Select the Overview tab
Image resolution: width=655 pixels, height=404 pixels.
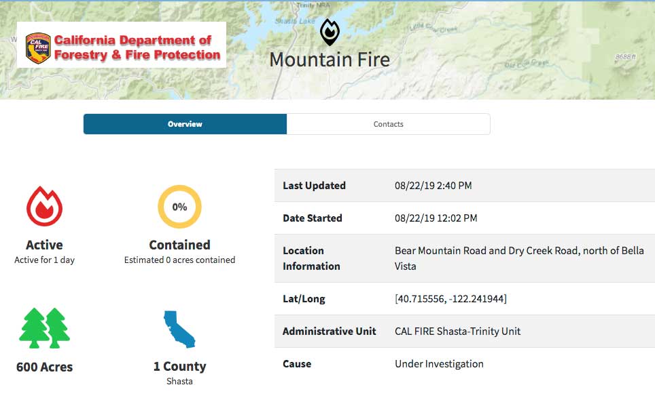click(185, 124)
